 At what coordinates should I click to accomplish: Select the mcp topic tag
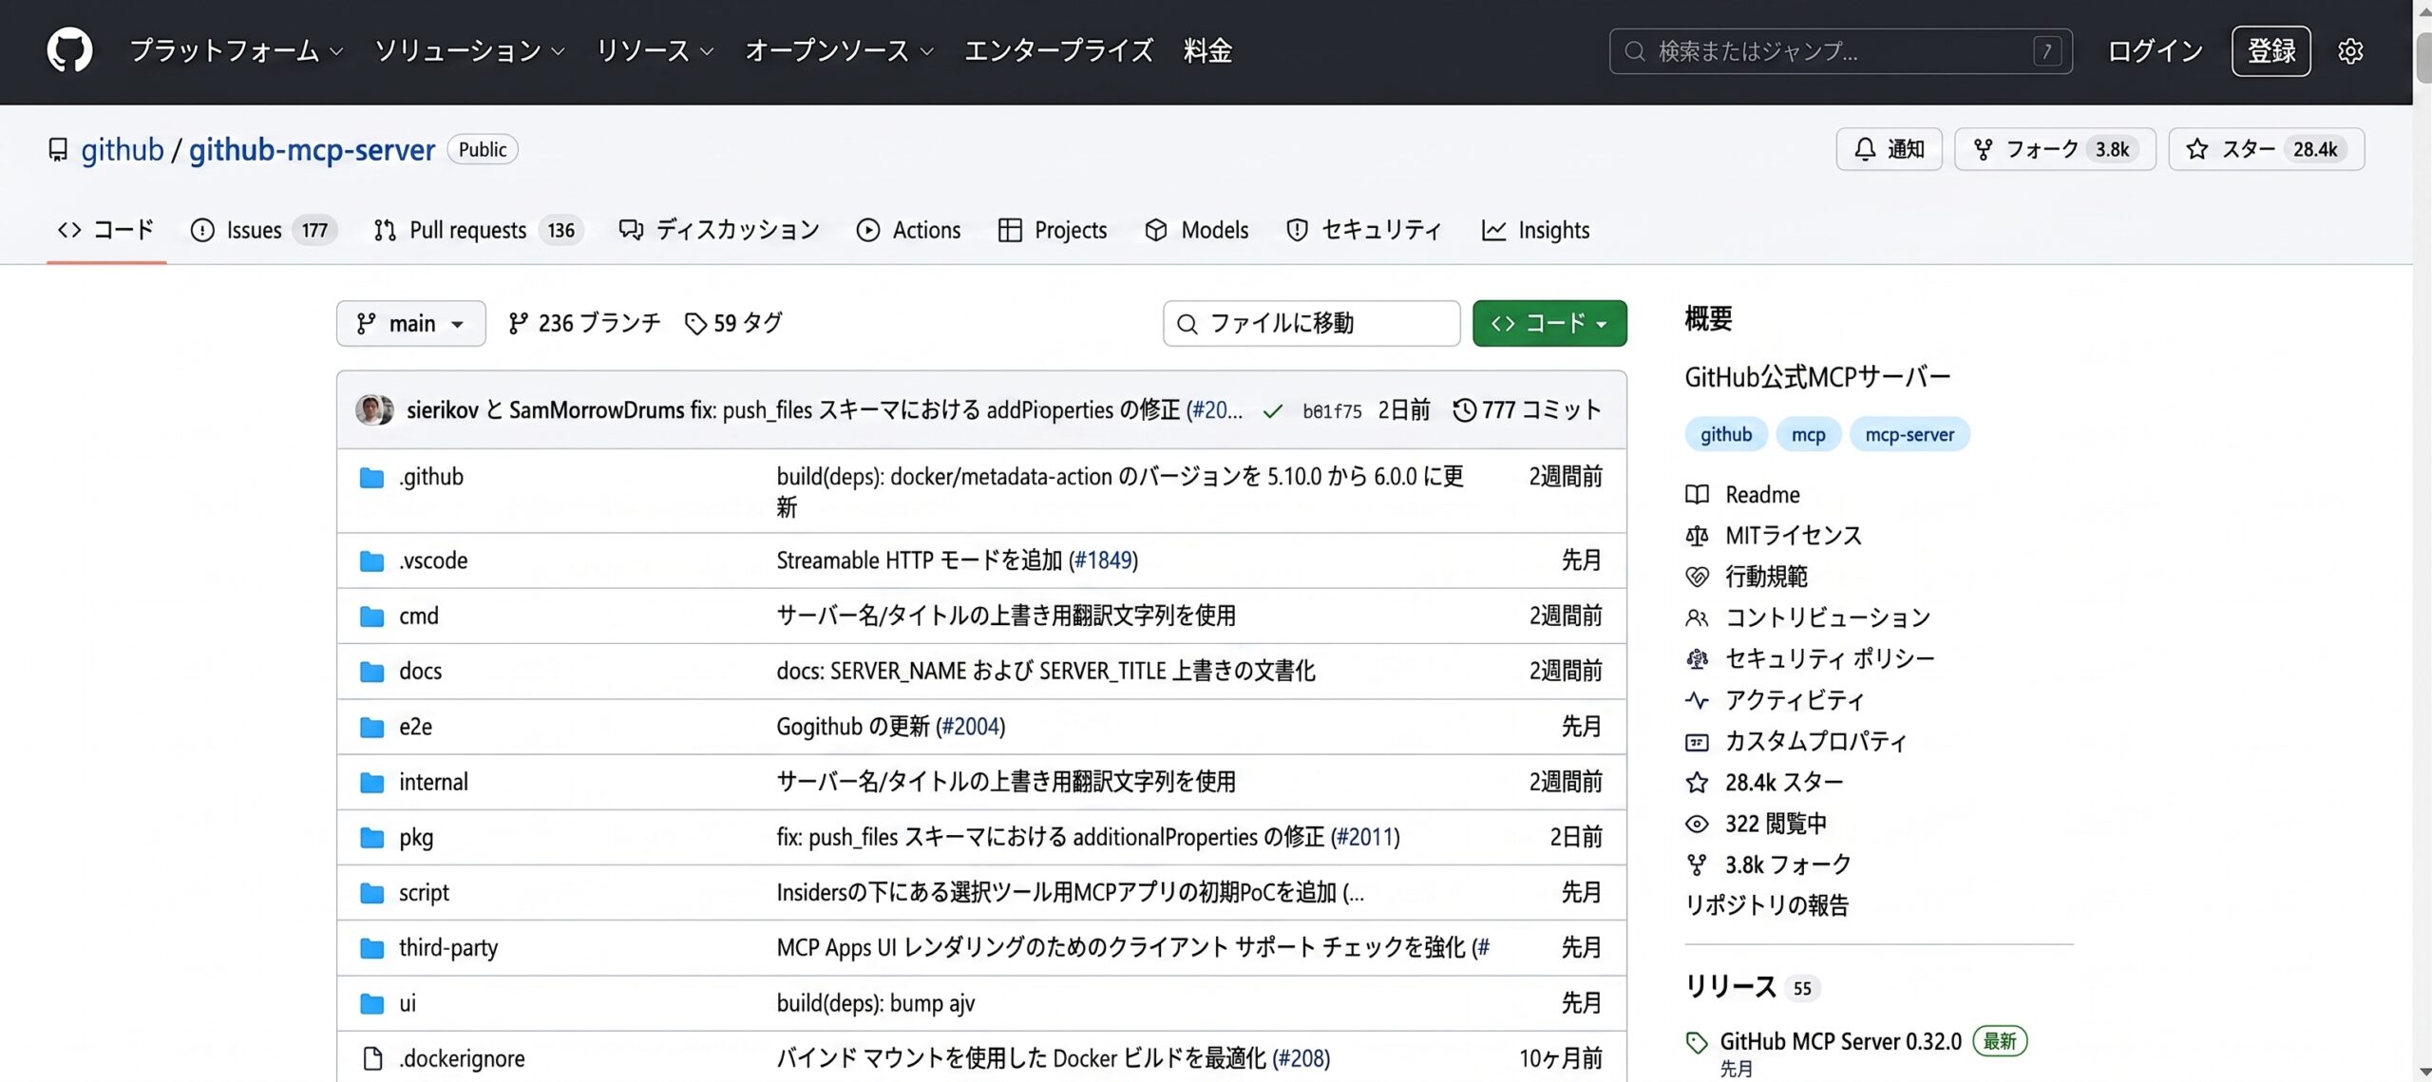tap(1808, 434)
